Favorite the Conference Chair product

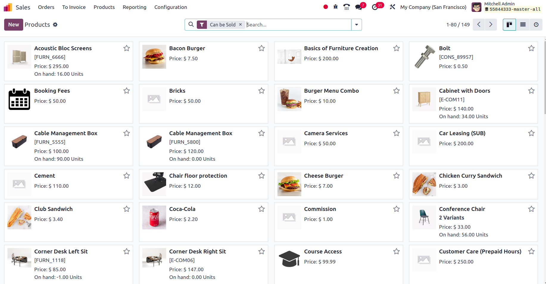tap(531, 209)
